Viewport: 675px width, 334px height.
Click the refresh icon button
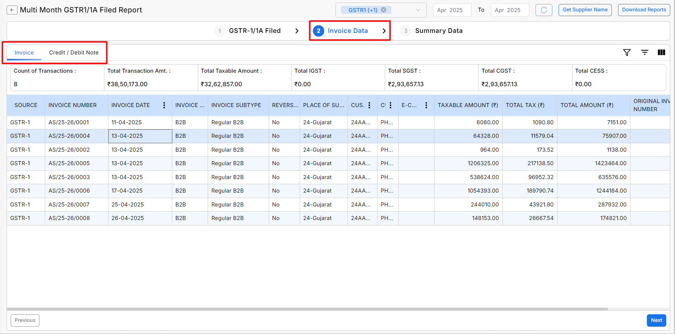tap(544, 10)
